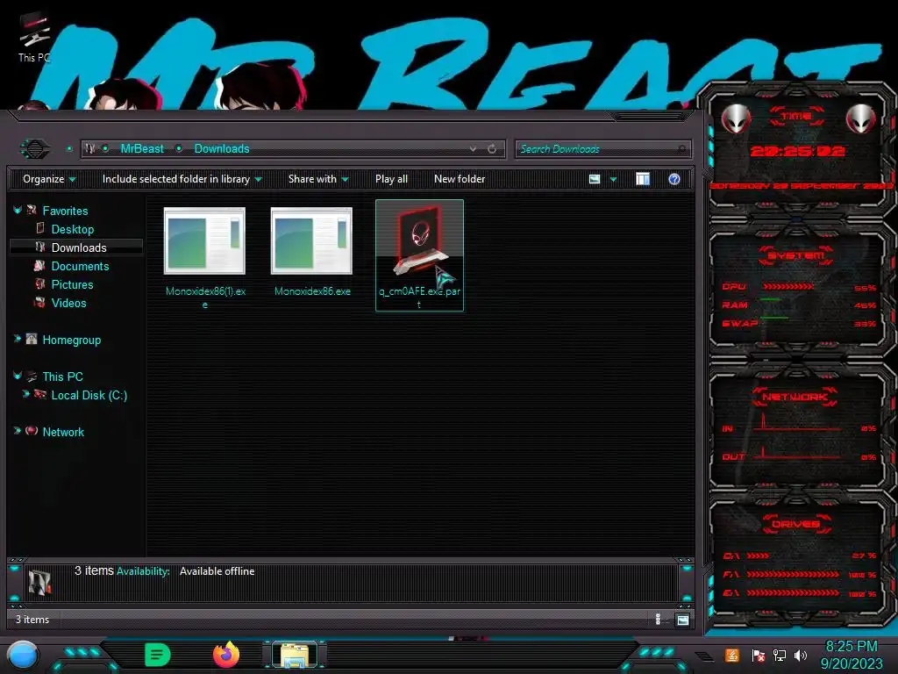
Task: Select Homegroup in navigation pane
Action: click(72, 340)
